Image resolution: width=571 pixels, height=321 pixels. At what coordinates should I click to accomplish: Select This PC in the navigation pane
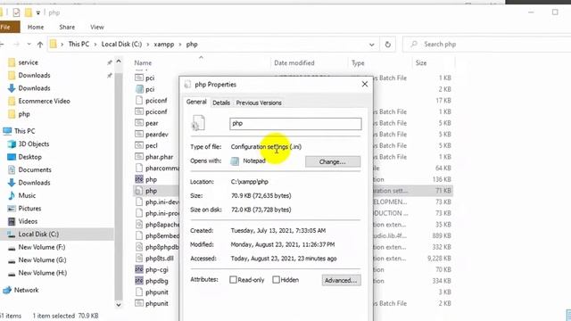click(25, 131)
